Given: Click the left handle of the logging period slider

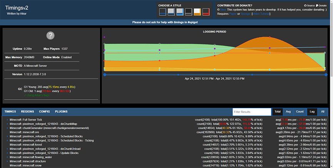Looking at the screenshot, I should [105, 75].
